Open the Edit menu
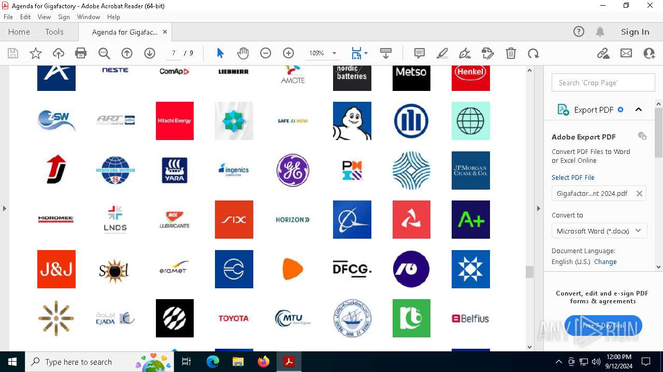The height and width of the screenshot is (372, 663). tap(25, 17)
